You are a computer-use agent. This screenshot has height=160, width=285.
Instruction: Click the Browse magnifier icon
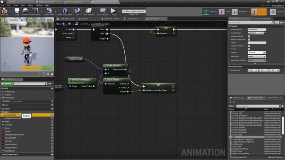[x=25, y=11]
